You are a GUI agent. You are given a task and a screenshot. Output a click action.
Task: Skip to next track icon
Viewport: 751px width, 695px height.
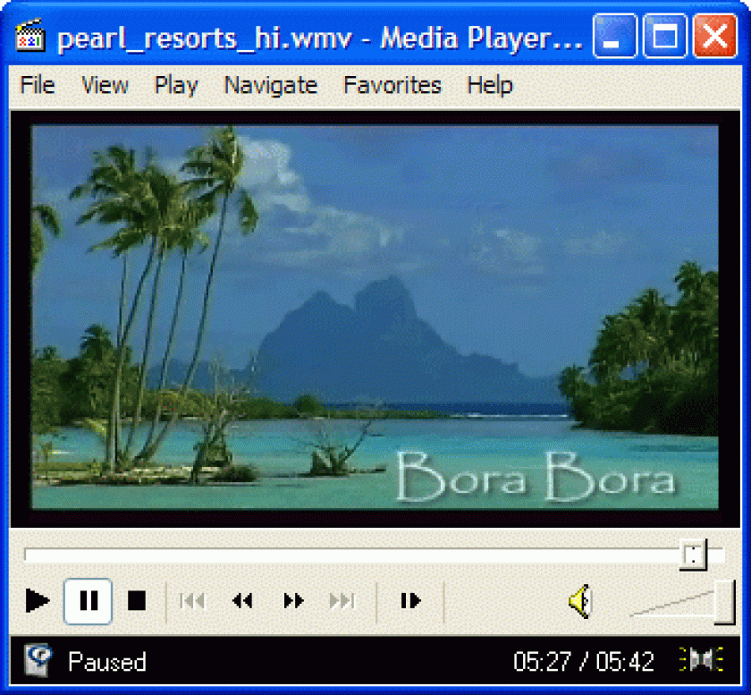[x=343, y=600]
